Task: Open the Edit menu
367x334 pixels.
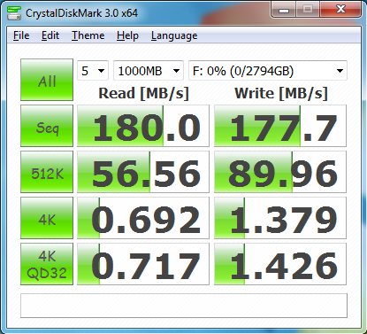Action: click(50, 35)
